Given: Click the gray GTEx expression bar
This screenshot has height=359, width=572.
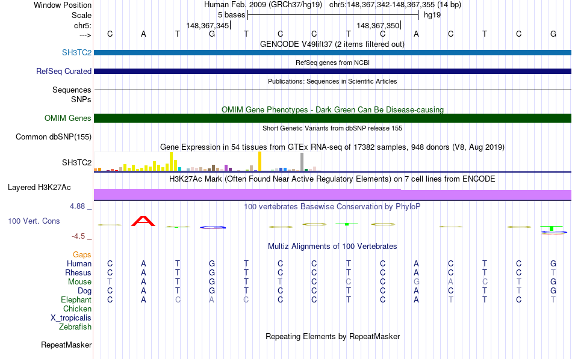Looking at the screenshot, I should pyautogui.click(x=302, y=162).
